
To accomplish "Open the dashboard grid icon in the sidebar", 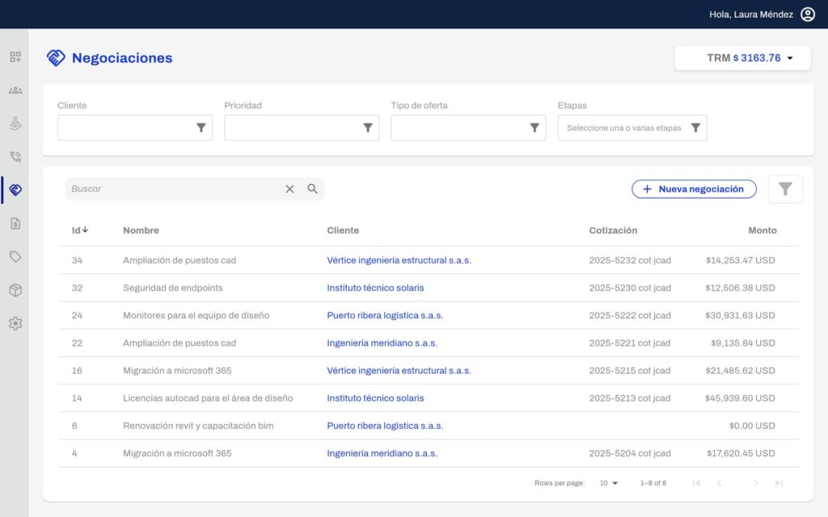I will click(x=15, y=57).
